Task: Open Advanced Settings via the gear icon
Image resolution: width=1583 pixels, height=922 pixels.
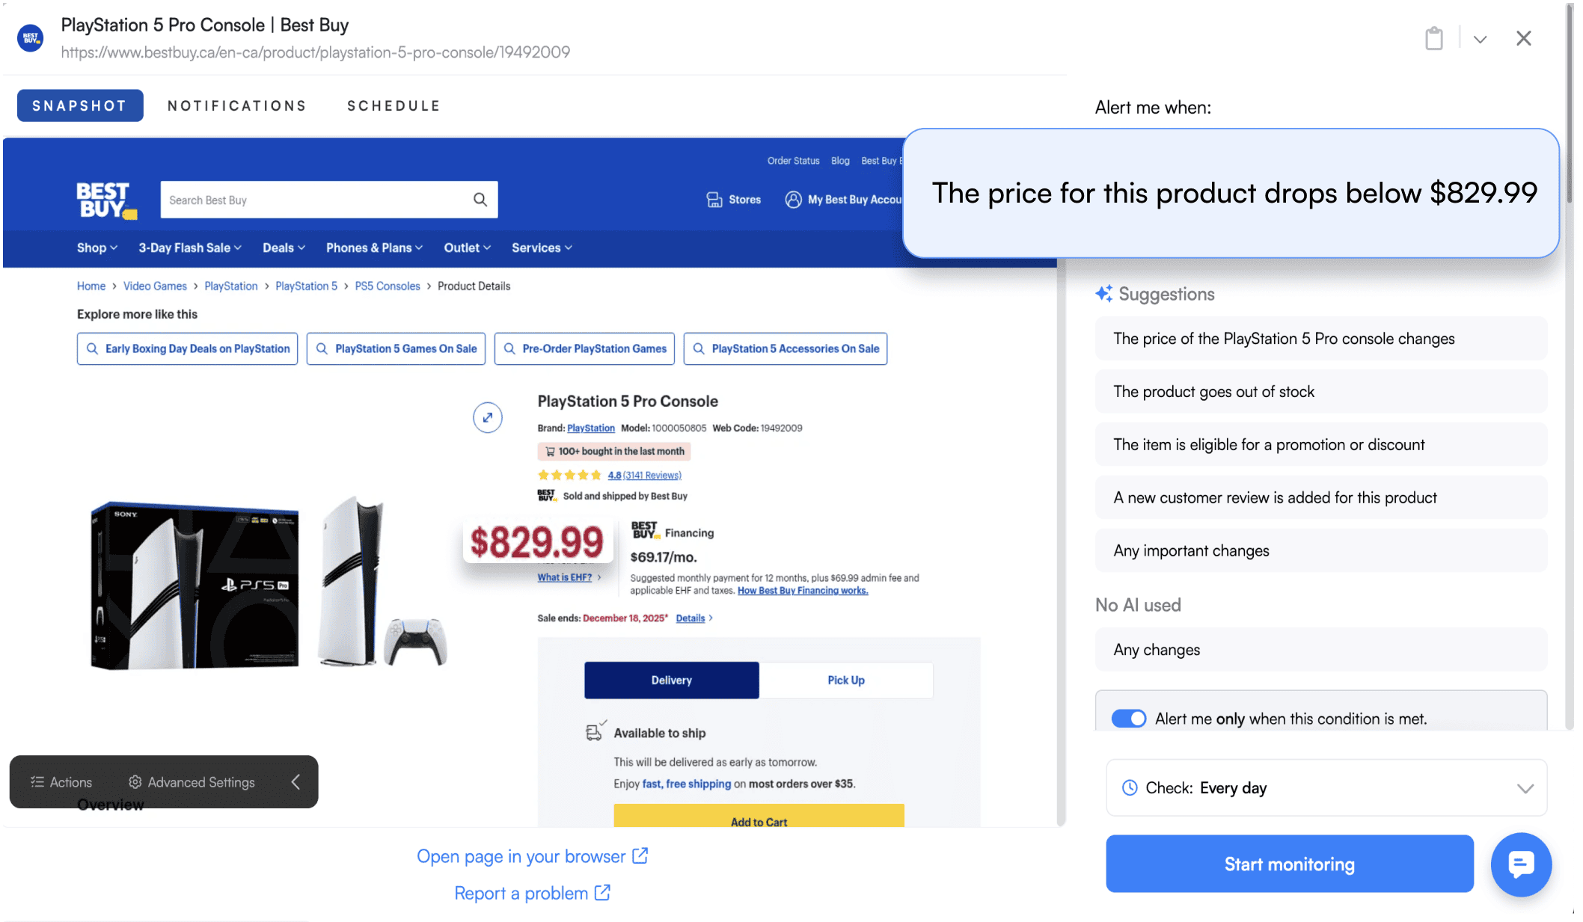Action: (135, 781)
